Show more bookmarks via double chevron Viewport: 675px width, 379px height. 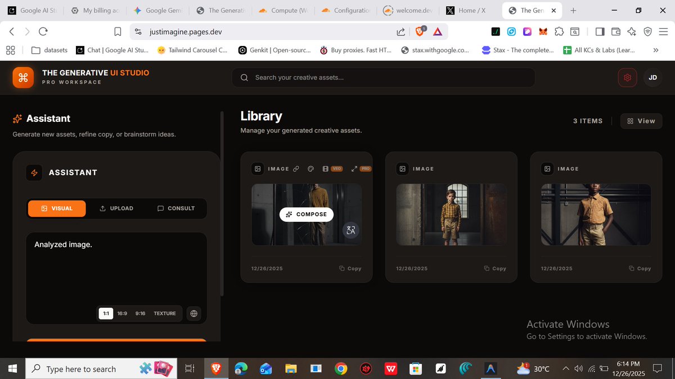coord(656,50)
